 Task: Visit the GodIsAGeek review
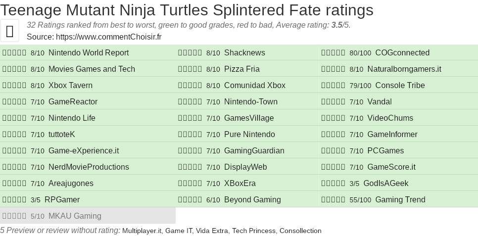coord(386,184)
